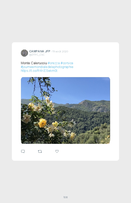Follow the t.co/R4KESekm0t link
131x203 pixels.
tap(39, 71)
